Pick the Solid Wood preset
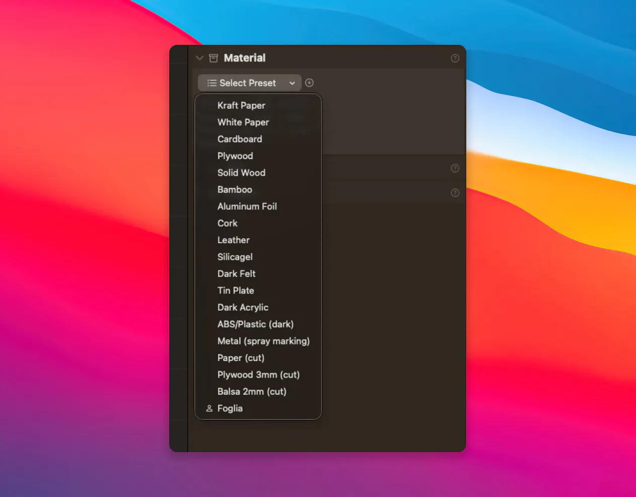Viewport: 636px width, 497px height. pos(258,173)
